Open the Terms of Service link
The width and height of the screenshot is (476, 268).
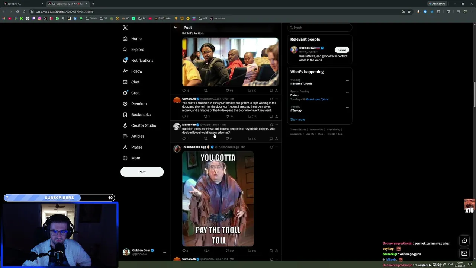tap(298, 130)
